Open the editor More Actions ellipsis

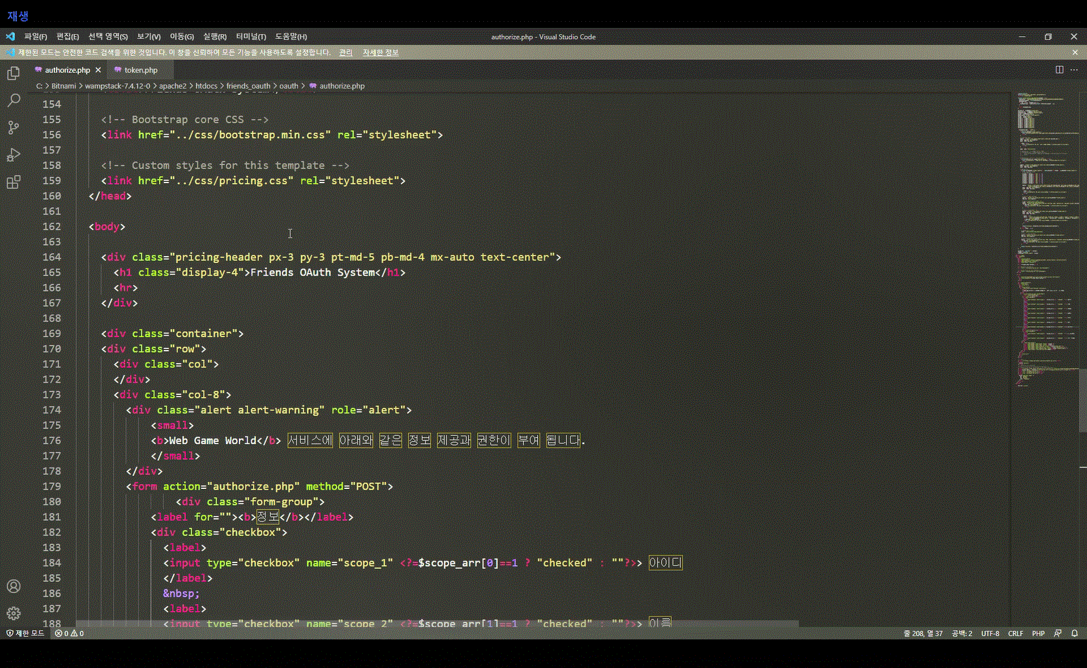1074,69
